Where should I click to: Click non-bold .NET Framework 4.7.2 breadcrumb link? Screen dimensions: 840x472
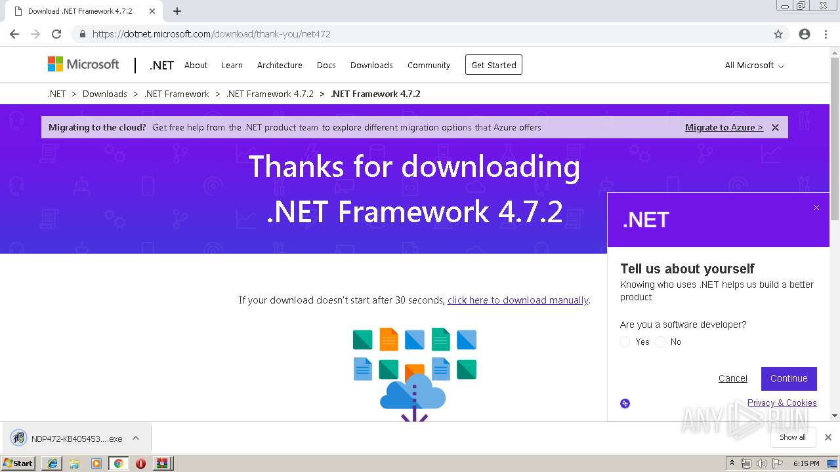coord(270,94)
